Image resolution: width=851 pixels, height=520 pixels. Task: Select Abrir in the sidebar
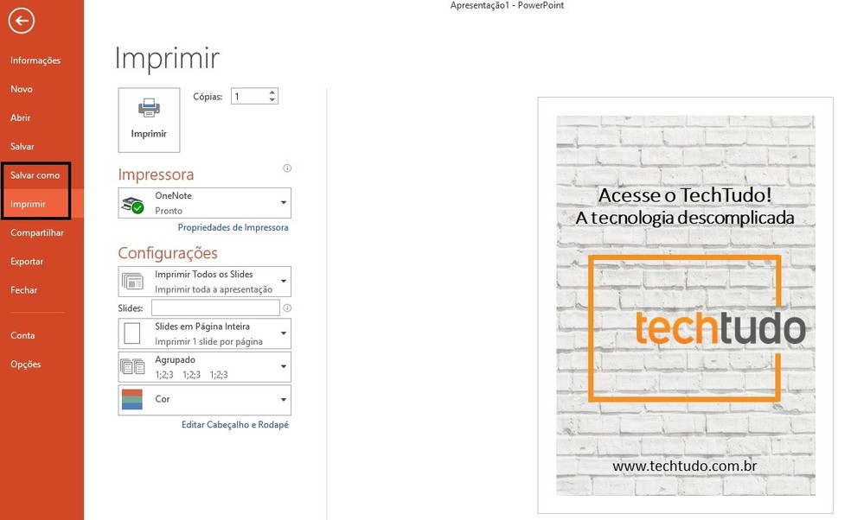21,117
